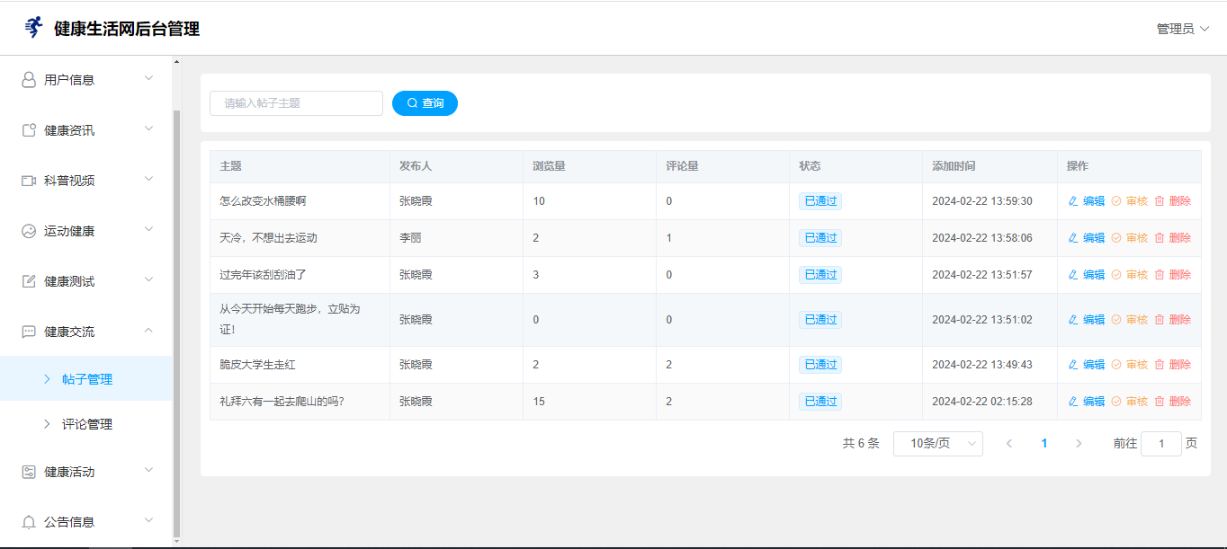The image size is (1227, 549).
Task: Review the post 天冷，不想出去运动
Action: (x=1130, y=238)
